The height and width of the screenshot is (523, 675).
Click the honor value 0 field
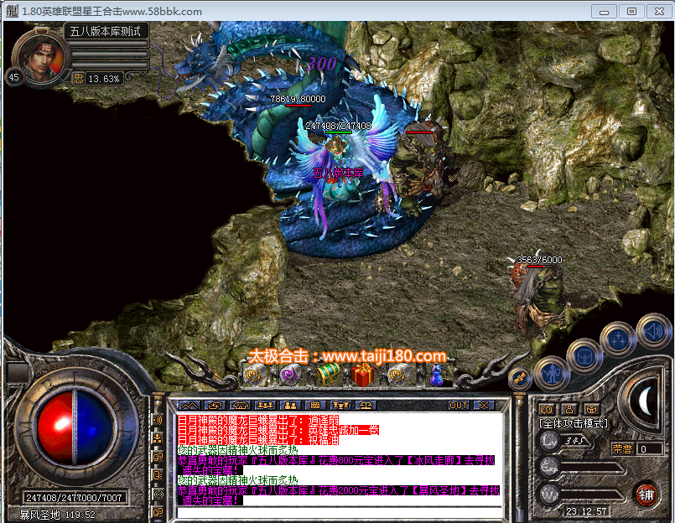pyautogui.click(x=649, y=449)
